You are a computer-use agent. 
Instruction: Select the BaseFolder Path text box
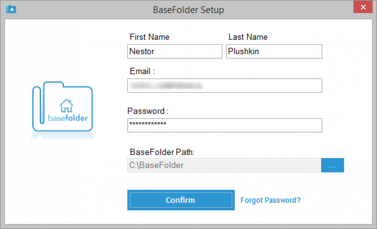pyautogui.click(x=224, y=165)
